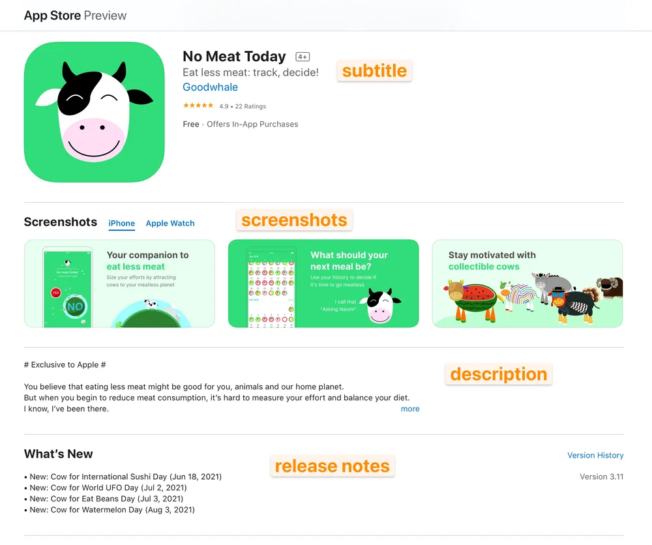Viewport: 652px width, 545px height.
Task: Open the 'Your companion to eat less meat' screenshot
Action: pos(120,284)
